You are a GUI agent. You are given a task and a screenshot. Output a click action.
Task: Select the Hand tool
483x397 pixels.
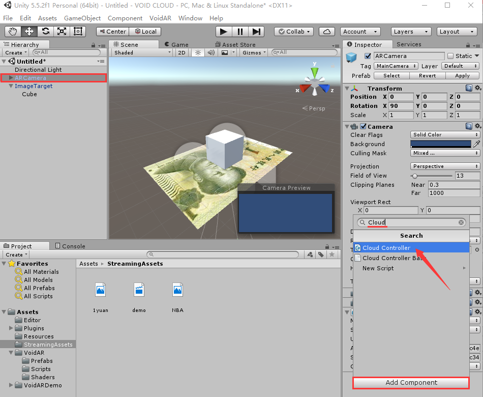pyautogui.click(x=13, y=32)
